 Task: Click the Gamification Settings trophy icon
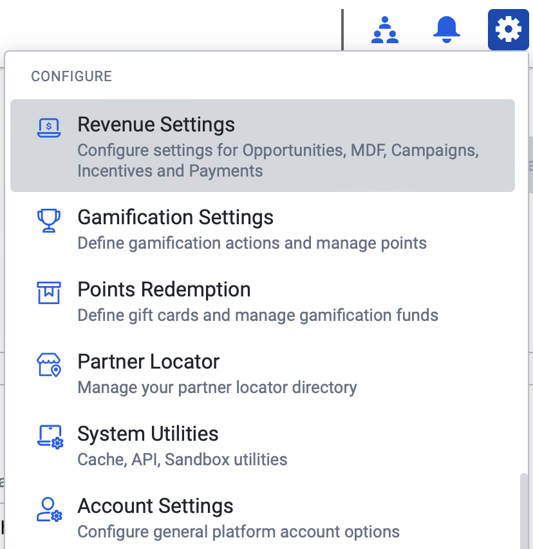click(x=49, y=220)
